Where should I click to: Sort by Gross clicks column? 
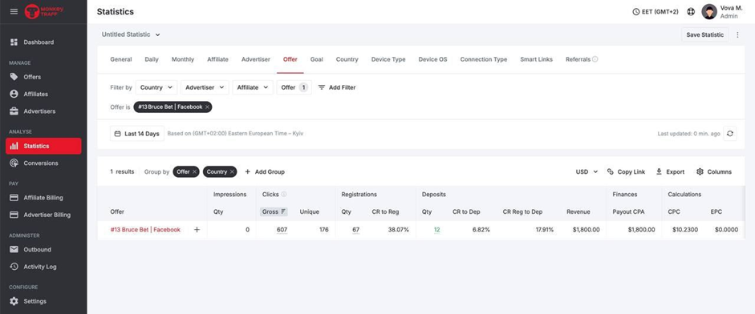point(274,211)
